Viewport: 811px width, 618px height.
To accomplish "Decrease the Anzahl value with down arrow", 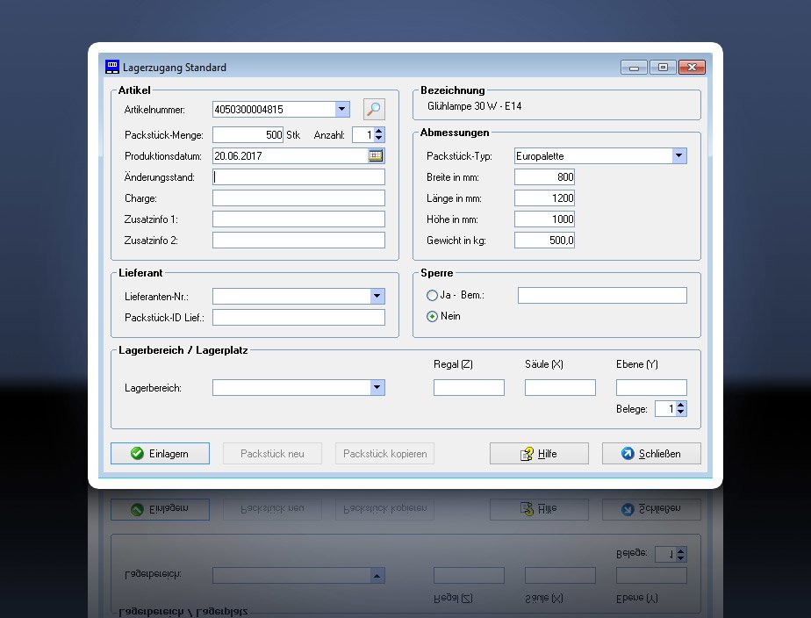I will coord(378,138).
